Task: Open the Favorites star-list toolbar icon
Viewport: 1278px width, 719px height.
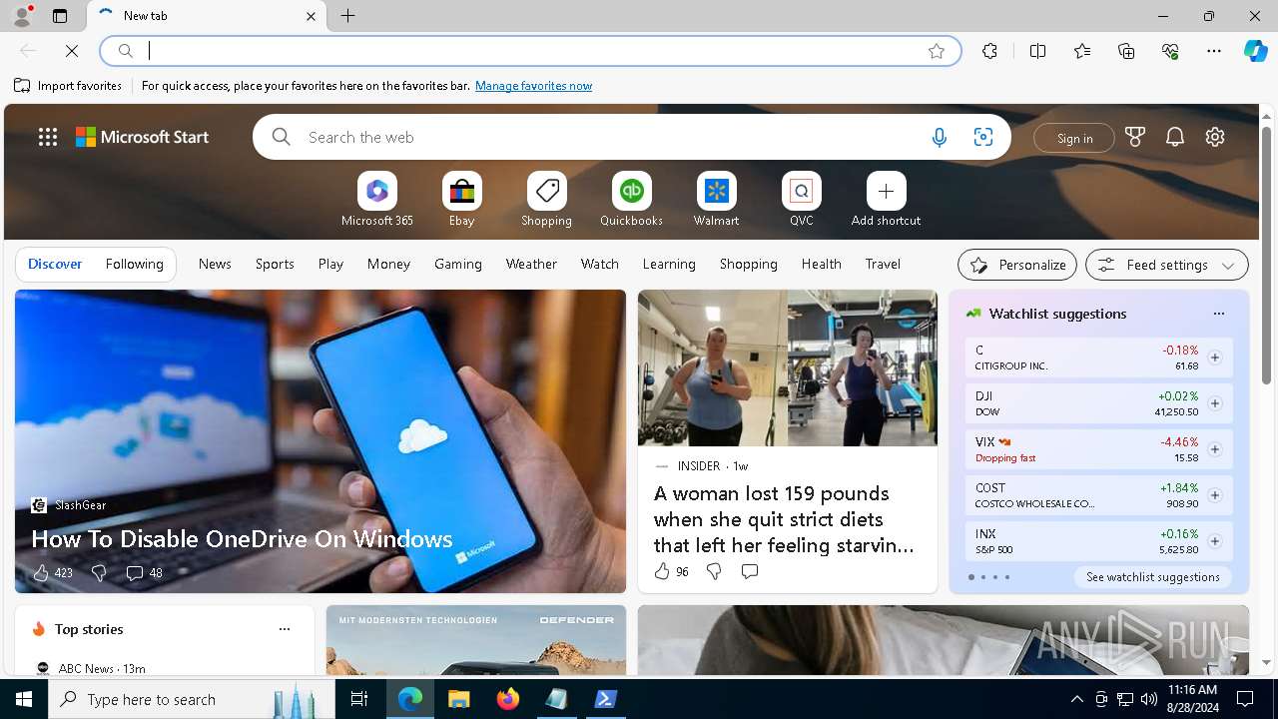Action: coord(1082,51)
